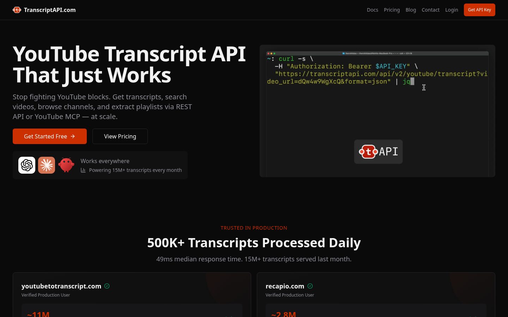The height and width of the screenshot is (317, 508).
Task: Click the 'TRUSTED IN PRODUCTION' label
Action: point(254,228)
